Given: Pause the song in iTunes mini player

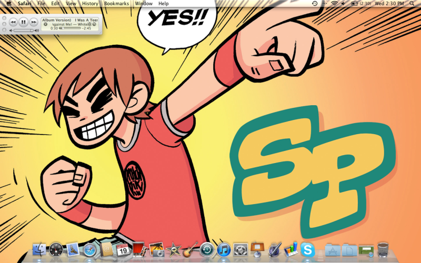Looking at the screenshot, I should (23, 22).
